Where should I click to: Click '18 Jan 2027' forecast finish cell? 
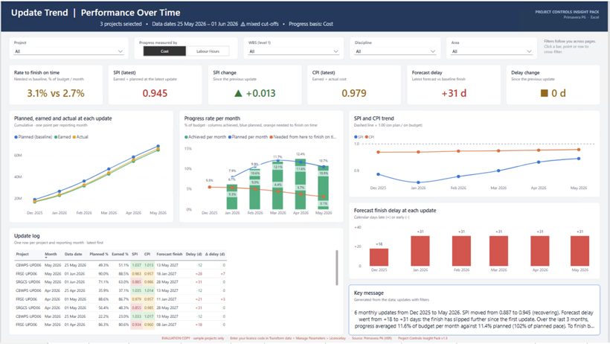[167, 274]
